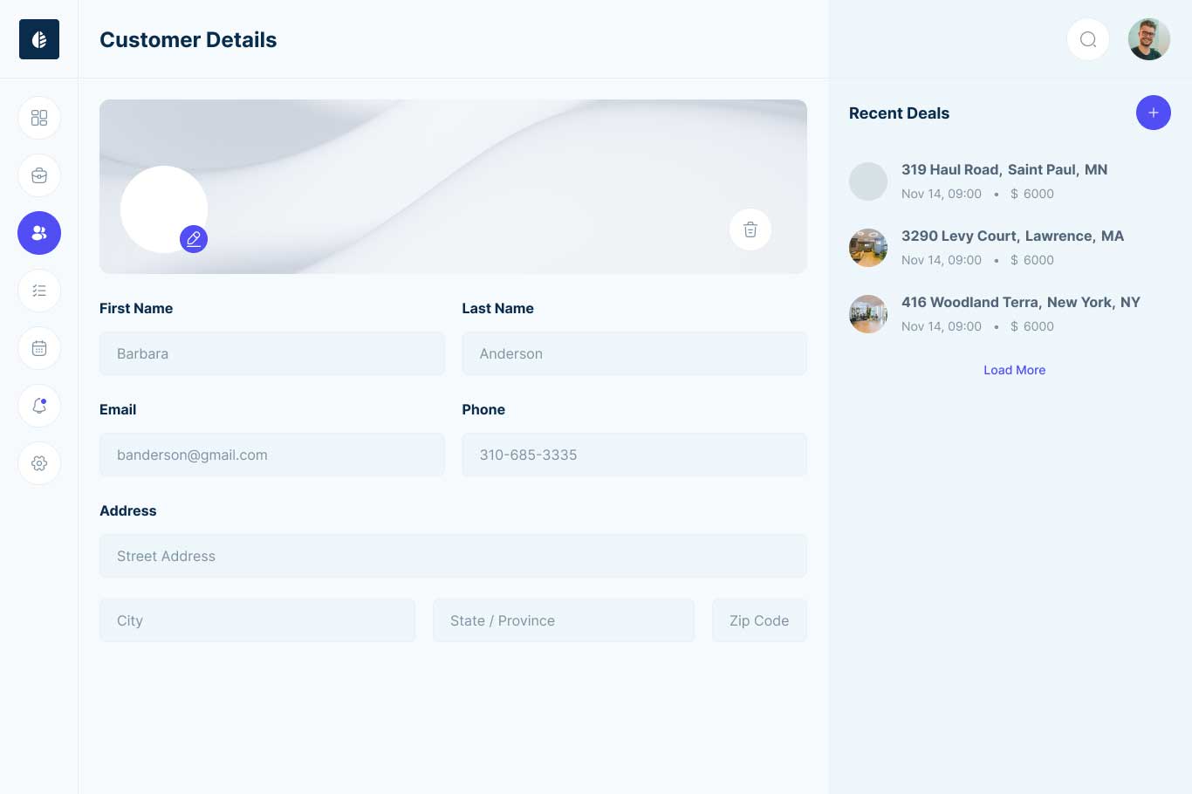1192x794 pixels.
Task: Click the Recent Deals heading
Action: [899, 113]
